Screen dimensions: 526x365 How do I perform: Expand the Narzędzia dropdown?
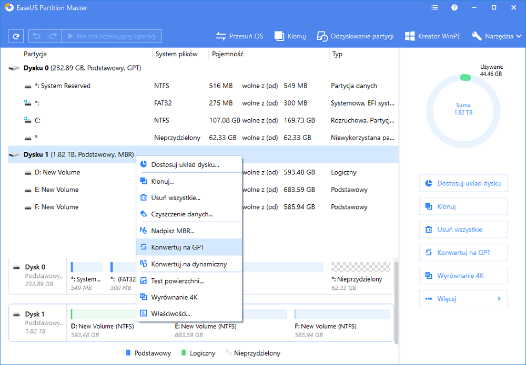(497, 36)
